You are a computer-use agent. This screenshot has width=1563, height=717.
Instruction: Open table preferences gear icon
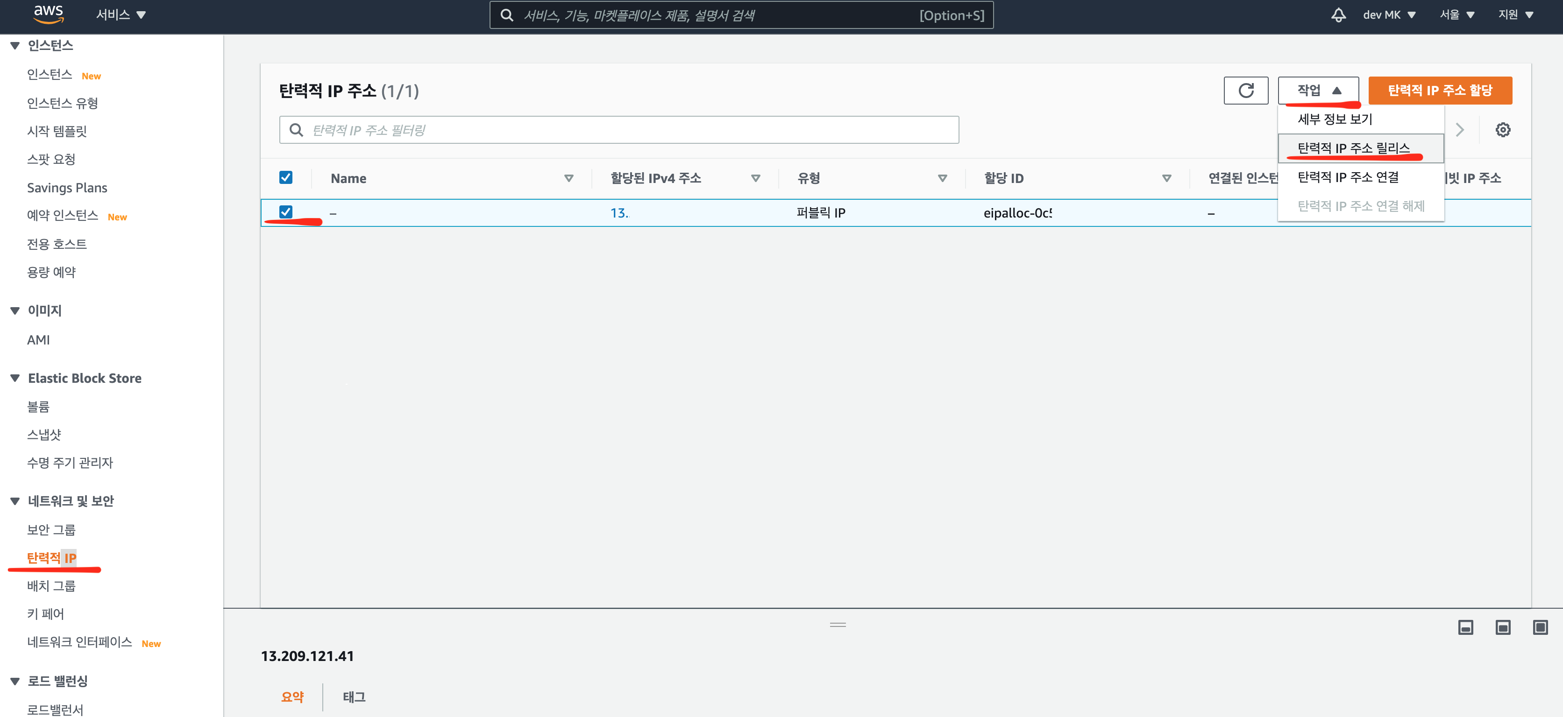(x=1502, y=130)
